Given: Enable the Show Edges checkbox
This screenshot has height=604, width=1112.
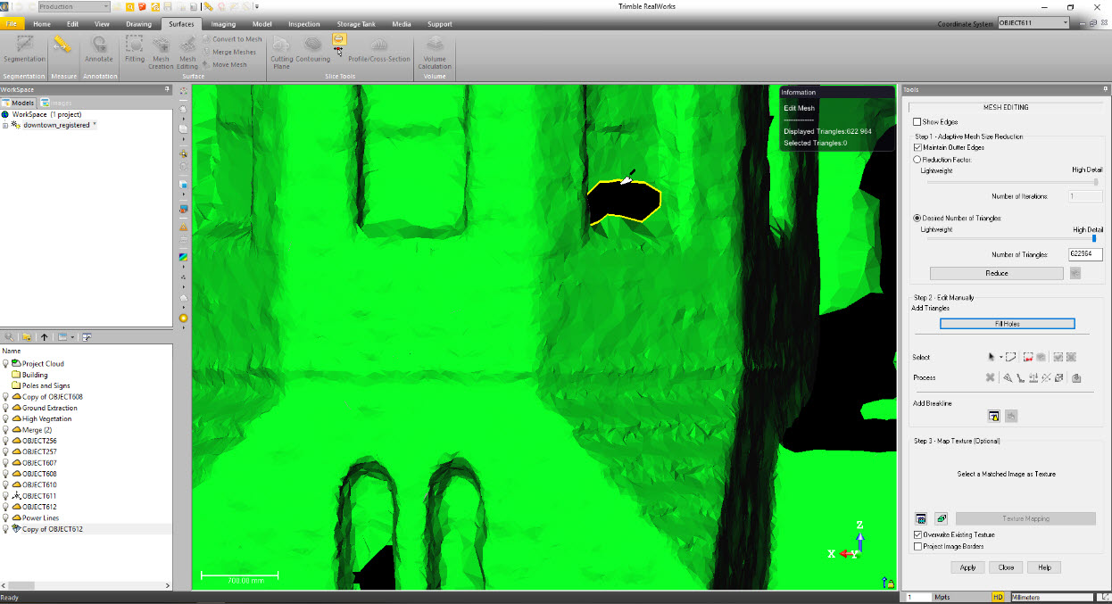Looking at the screenshot, I should [x=917, y=121].
